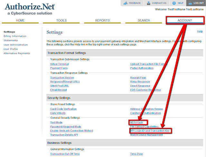Click Transaction Submission Settings label
The width and height of the screenshot is (206, 157).
pyautogui.click(x=70, y=59)
